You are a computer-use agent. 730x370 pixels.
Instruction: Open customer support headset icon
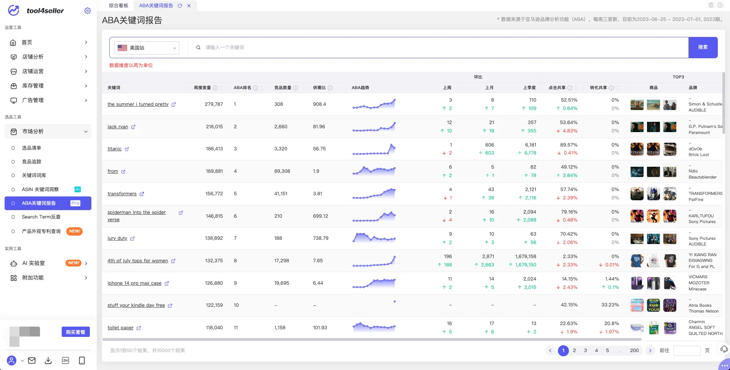click(724, 349)
